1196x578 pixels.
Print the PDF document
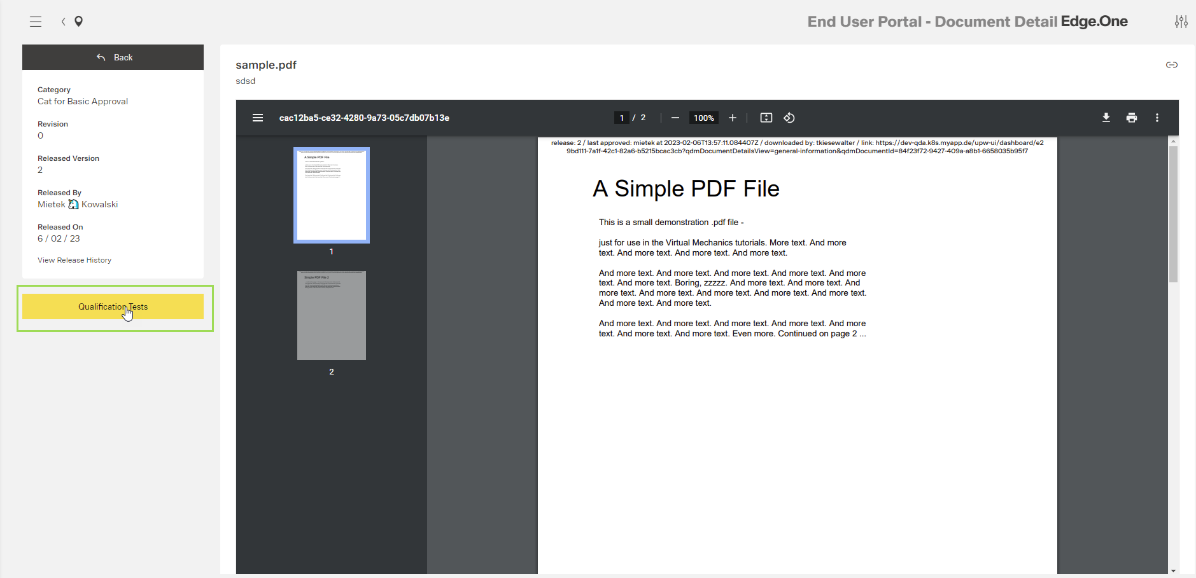pyautogui.click(x=1132, y=118)
